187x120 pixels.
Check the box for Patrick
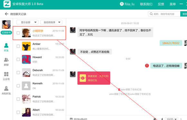(18, 99)
